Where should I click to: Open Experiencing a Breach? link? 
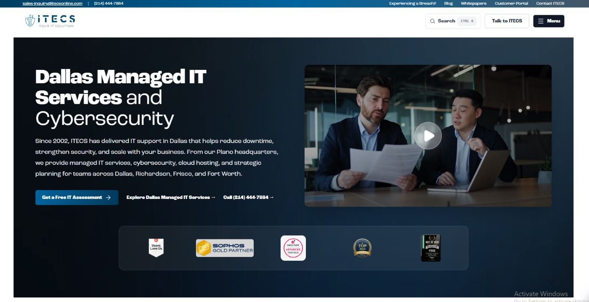[412, 3]
